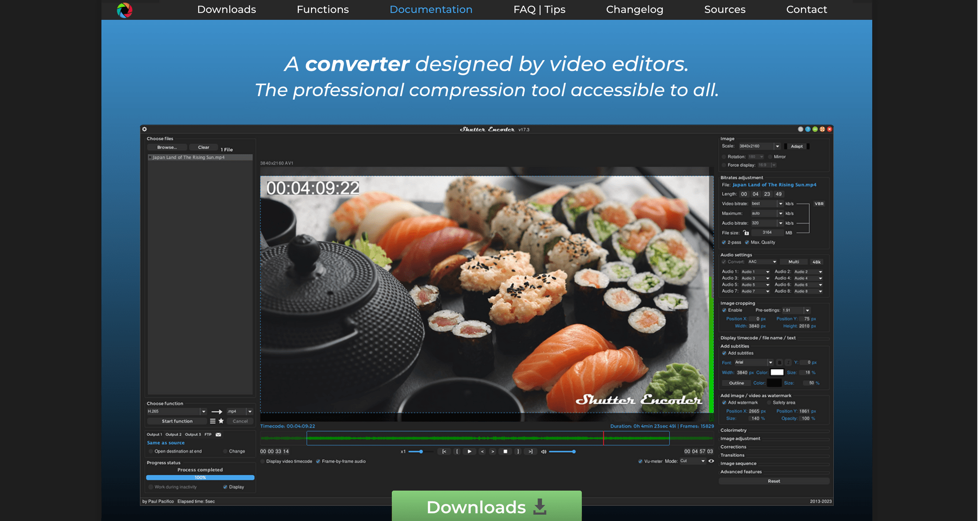
Task: Open the Pre-settings 1.91 dropdown
Action: pyautogui.click(x=796, y=310)
